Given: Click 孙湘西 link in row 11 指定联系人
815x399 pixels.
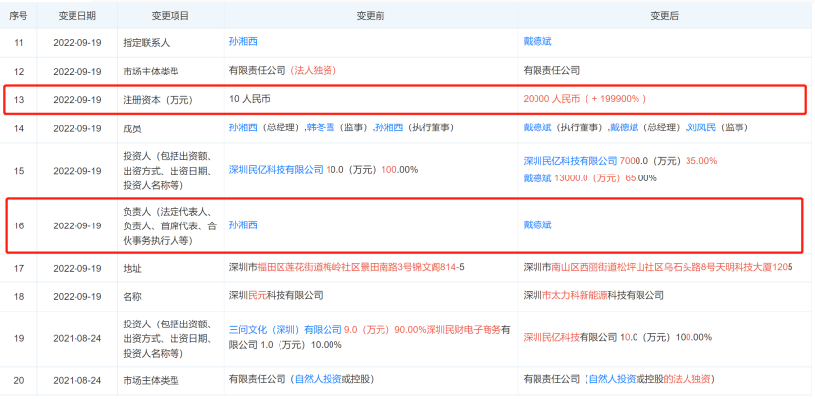Looking at the screenshot, I should point(243,43).
